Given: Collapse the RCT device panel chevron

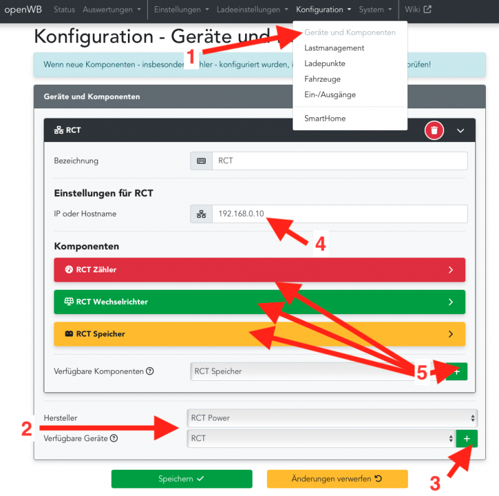Looking at the screenshot, I should 461,131.
